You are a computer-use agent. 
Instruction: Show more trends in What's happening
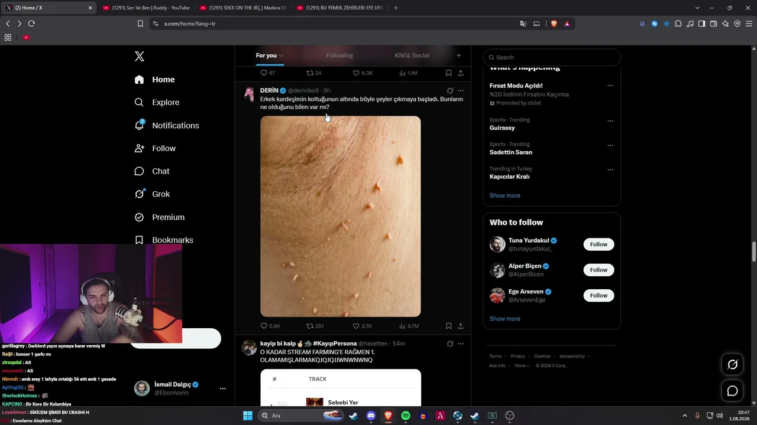(505, 195)
